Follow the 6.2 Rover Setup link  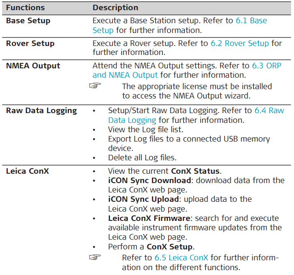pos(240,44)
